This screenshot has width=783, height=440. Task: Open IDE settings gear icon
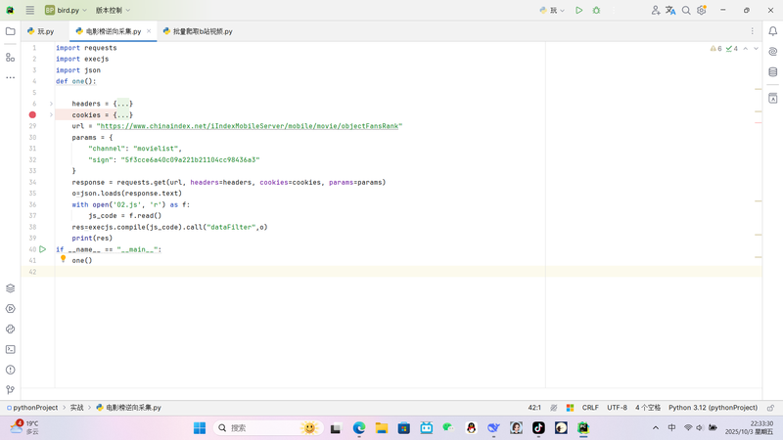[x=702, y=11]
